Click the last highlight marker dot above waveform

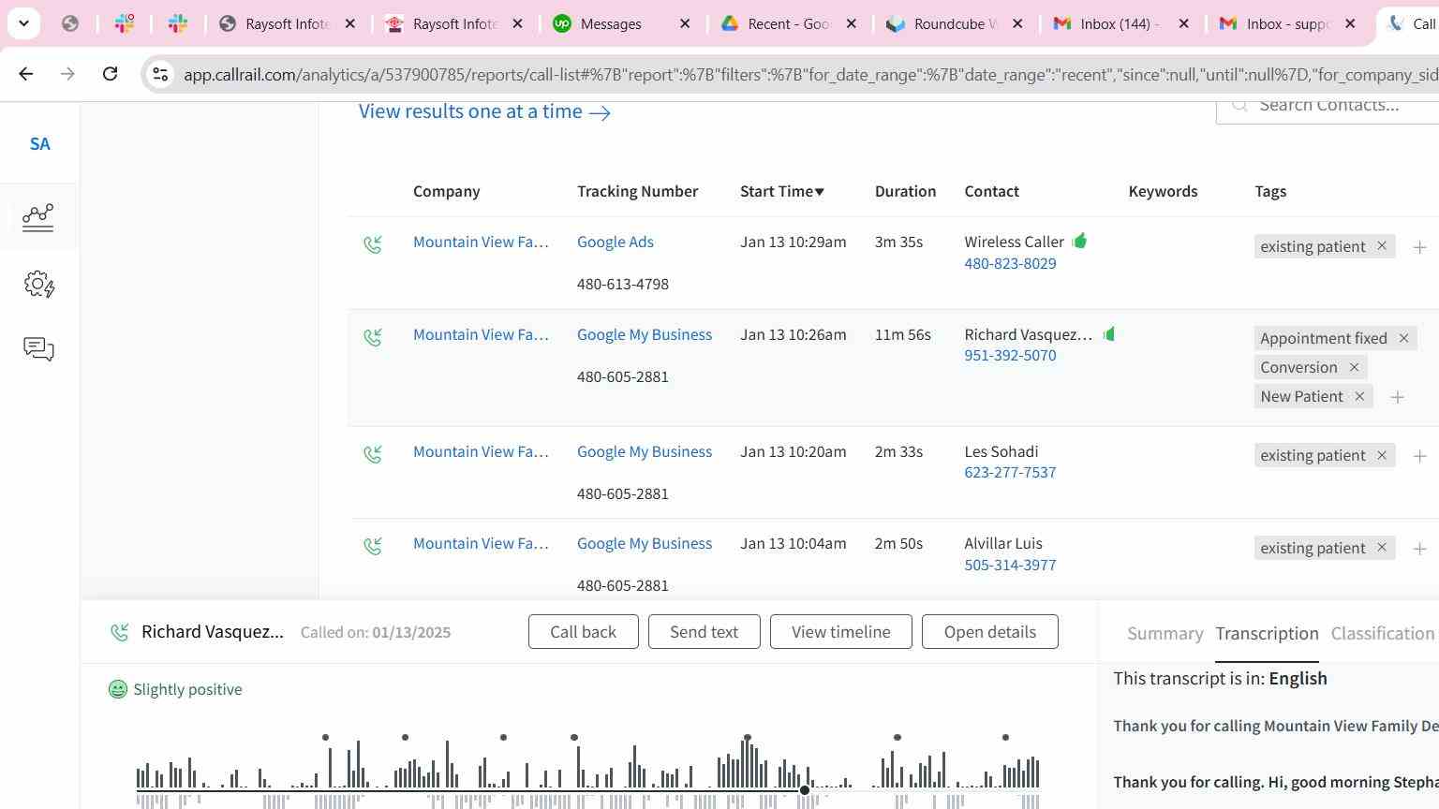(x=1005, y=738)
